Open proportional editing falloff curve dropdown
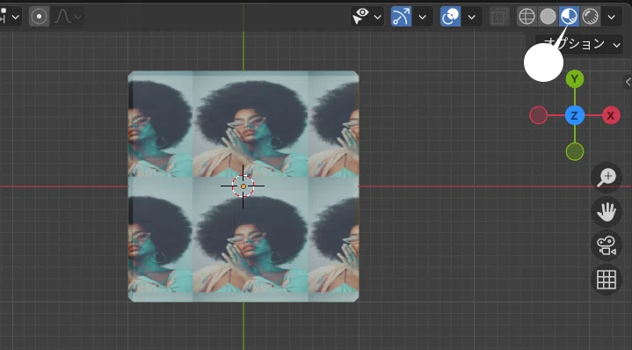Image resolution: width=632 pixels, height=350 pixels. [68, 17]
